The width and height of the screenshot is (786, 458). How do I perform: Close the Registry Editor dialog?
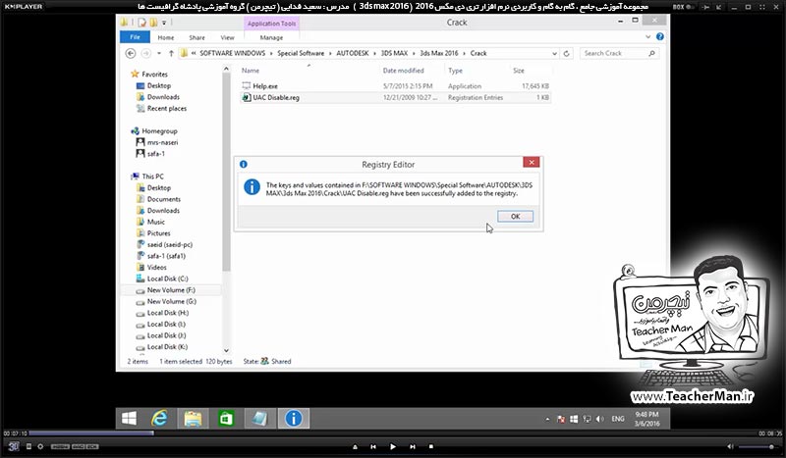pos(531,162)
